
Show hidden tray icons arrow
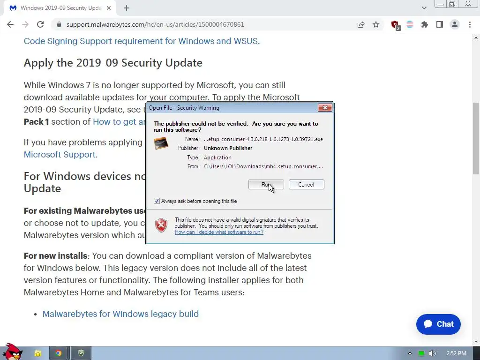(410, 353)
